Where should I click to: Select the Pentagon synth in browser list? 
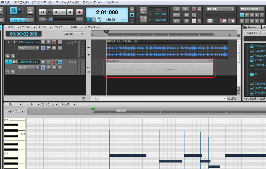click(x=260, y=55)
